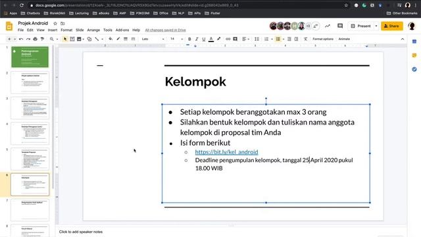
Task: Click the insert shape icon
Action: pyautogui.click(x=89, y=39)
